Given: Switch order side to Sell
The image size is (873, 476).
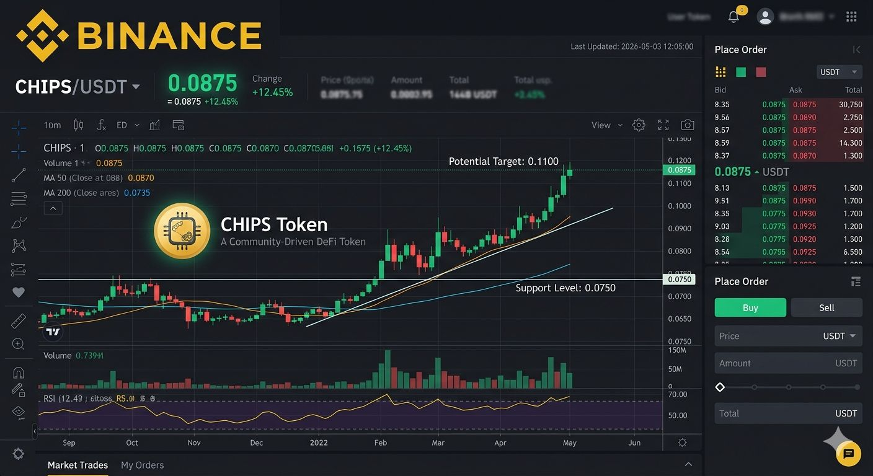Looking at the screenshot, I should click(x=826, y=307).
